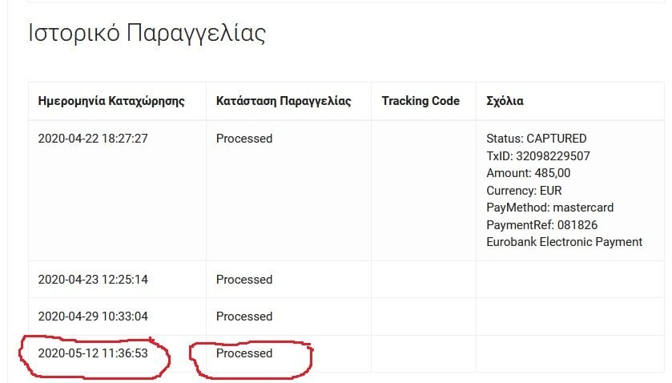Click Processed status in the 2020-04-23 row
The height and width of the screenshot is (383, 672).
[244, 280]
